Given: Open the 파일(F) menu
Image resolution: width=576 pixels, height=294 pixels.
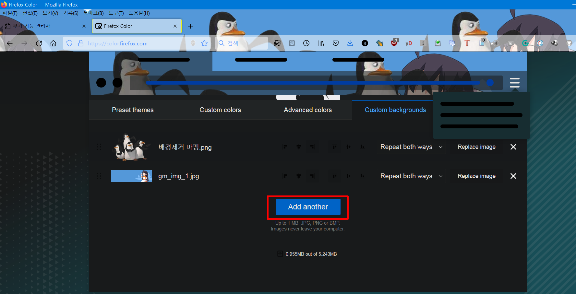Looking at the screenshot, I should 10,13.
